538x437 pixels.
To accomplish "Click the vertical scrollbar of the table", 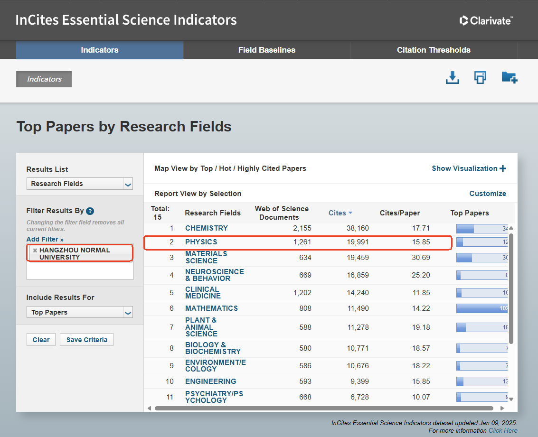I will pyautogui.click(x=511, y=288).
